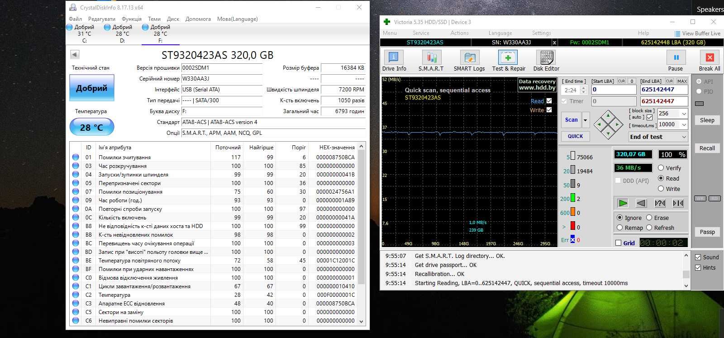
Task: Toggle the Hints checkbox
Action: point(698,267)
